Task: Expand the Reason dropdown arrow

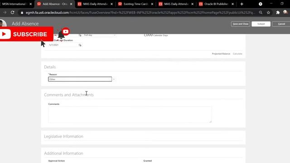Action: pos(114,79)
